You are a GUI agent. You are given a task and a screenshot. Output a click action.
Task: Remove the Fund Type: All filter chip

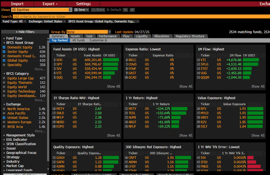25,22
